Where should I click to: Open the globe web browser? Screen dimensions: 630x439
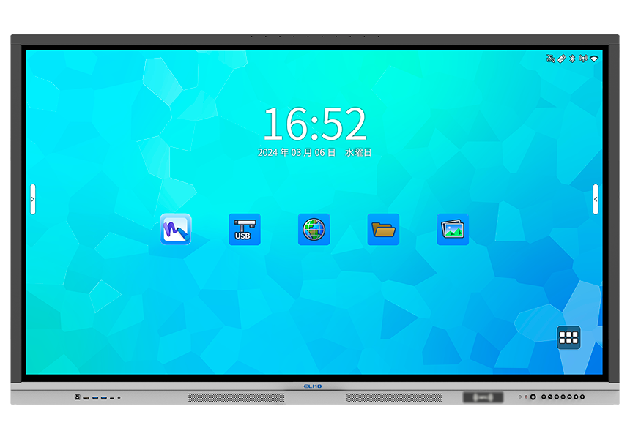click(x=314, y=229)
